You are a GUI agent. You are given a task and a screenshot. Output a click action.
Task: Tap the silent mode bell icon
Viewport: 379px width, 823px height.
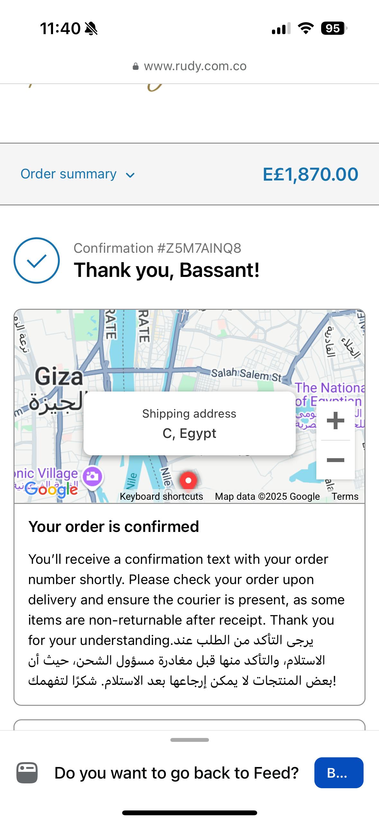(x=91, y=29)
